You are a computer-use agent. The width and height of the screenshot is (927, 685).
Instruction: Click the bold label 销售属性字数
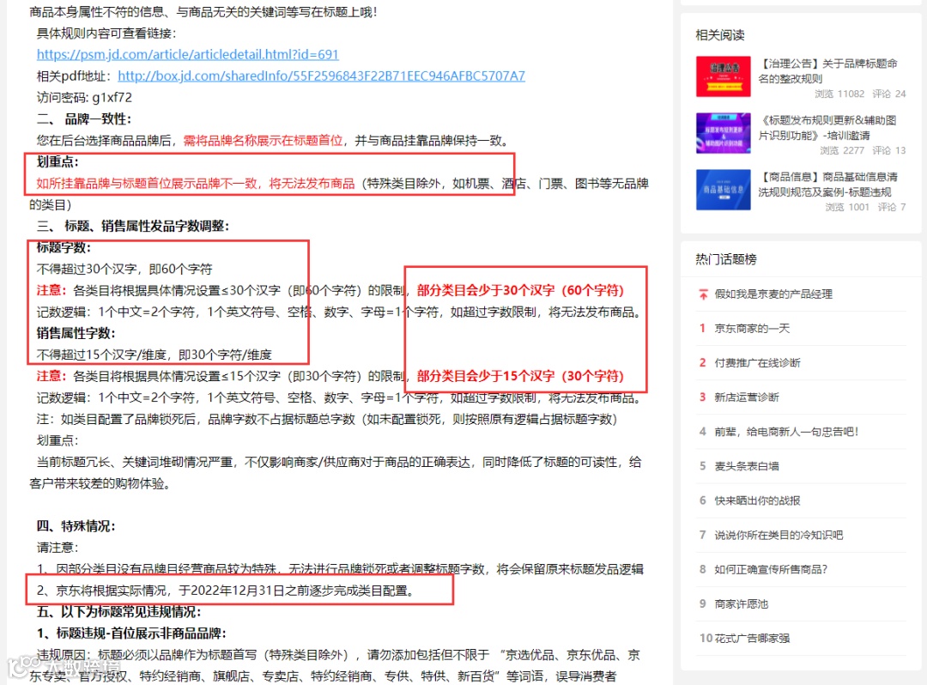pyautogui.click(x=76, y=333)
